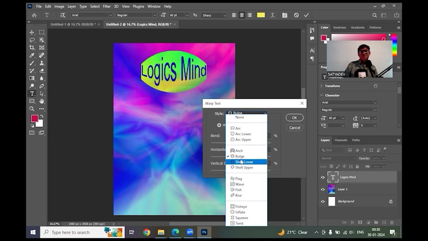428x241 pixels.
Task: Click the hue slider strip in Color panel
Action: [x=395, y=45]
